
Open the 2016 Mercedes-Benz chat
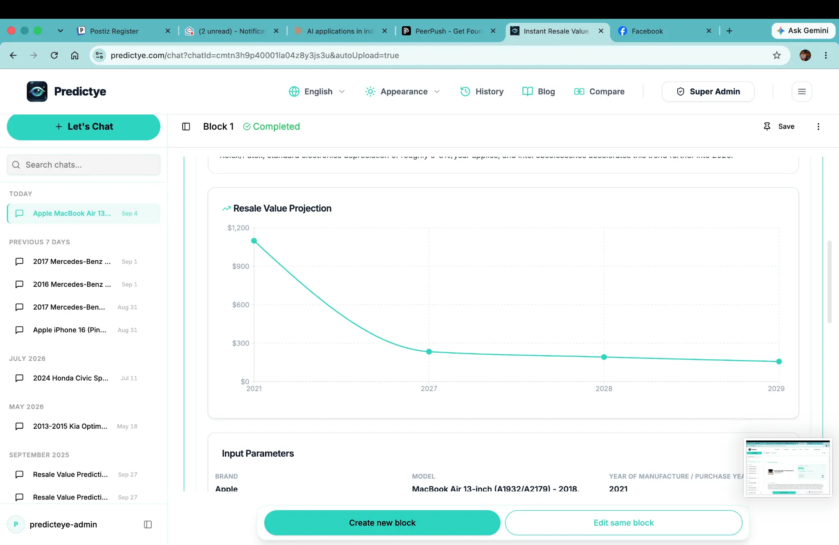[x=84, y=284]
